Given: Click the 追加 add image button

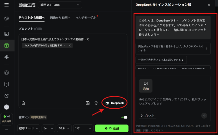Looking at the screenshot, I should click(x=146, y=86).
